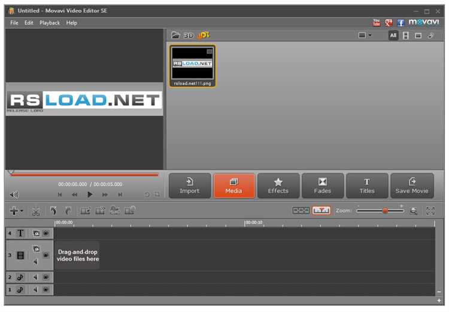Open the YouTube icon in top bar

[377, 23]
